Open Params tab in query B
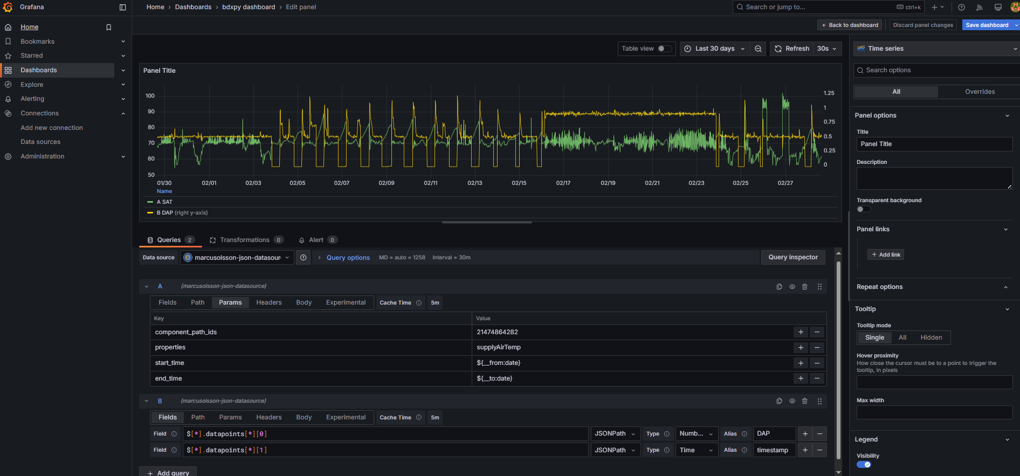The image size is (1020, 476). 230,418
